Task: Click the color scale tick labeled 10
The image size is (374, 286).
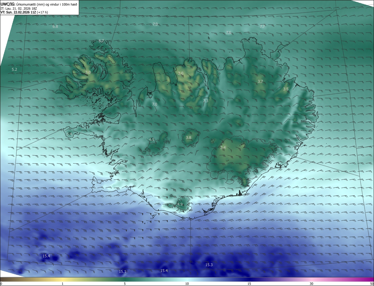Action: pyautogui.click(x=187, y=284)
